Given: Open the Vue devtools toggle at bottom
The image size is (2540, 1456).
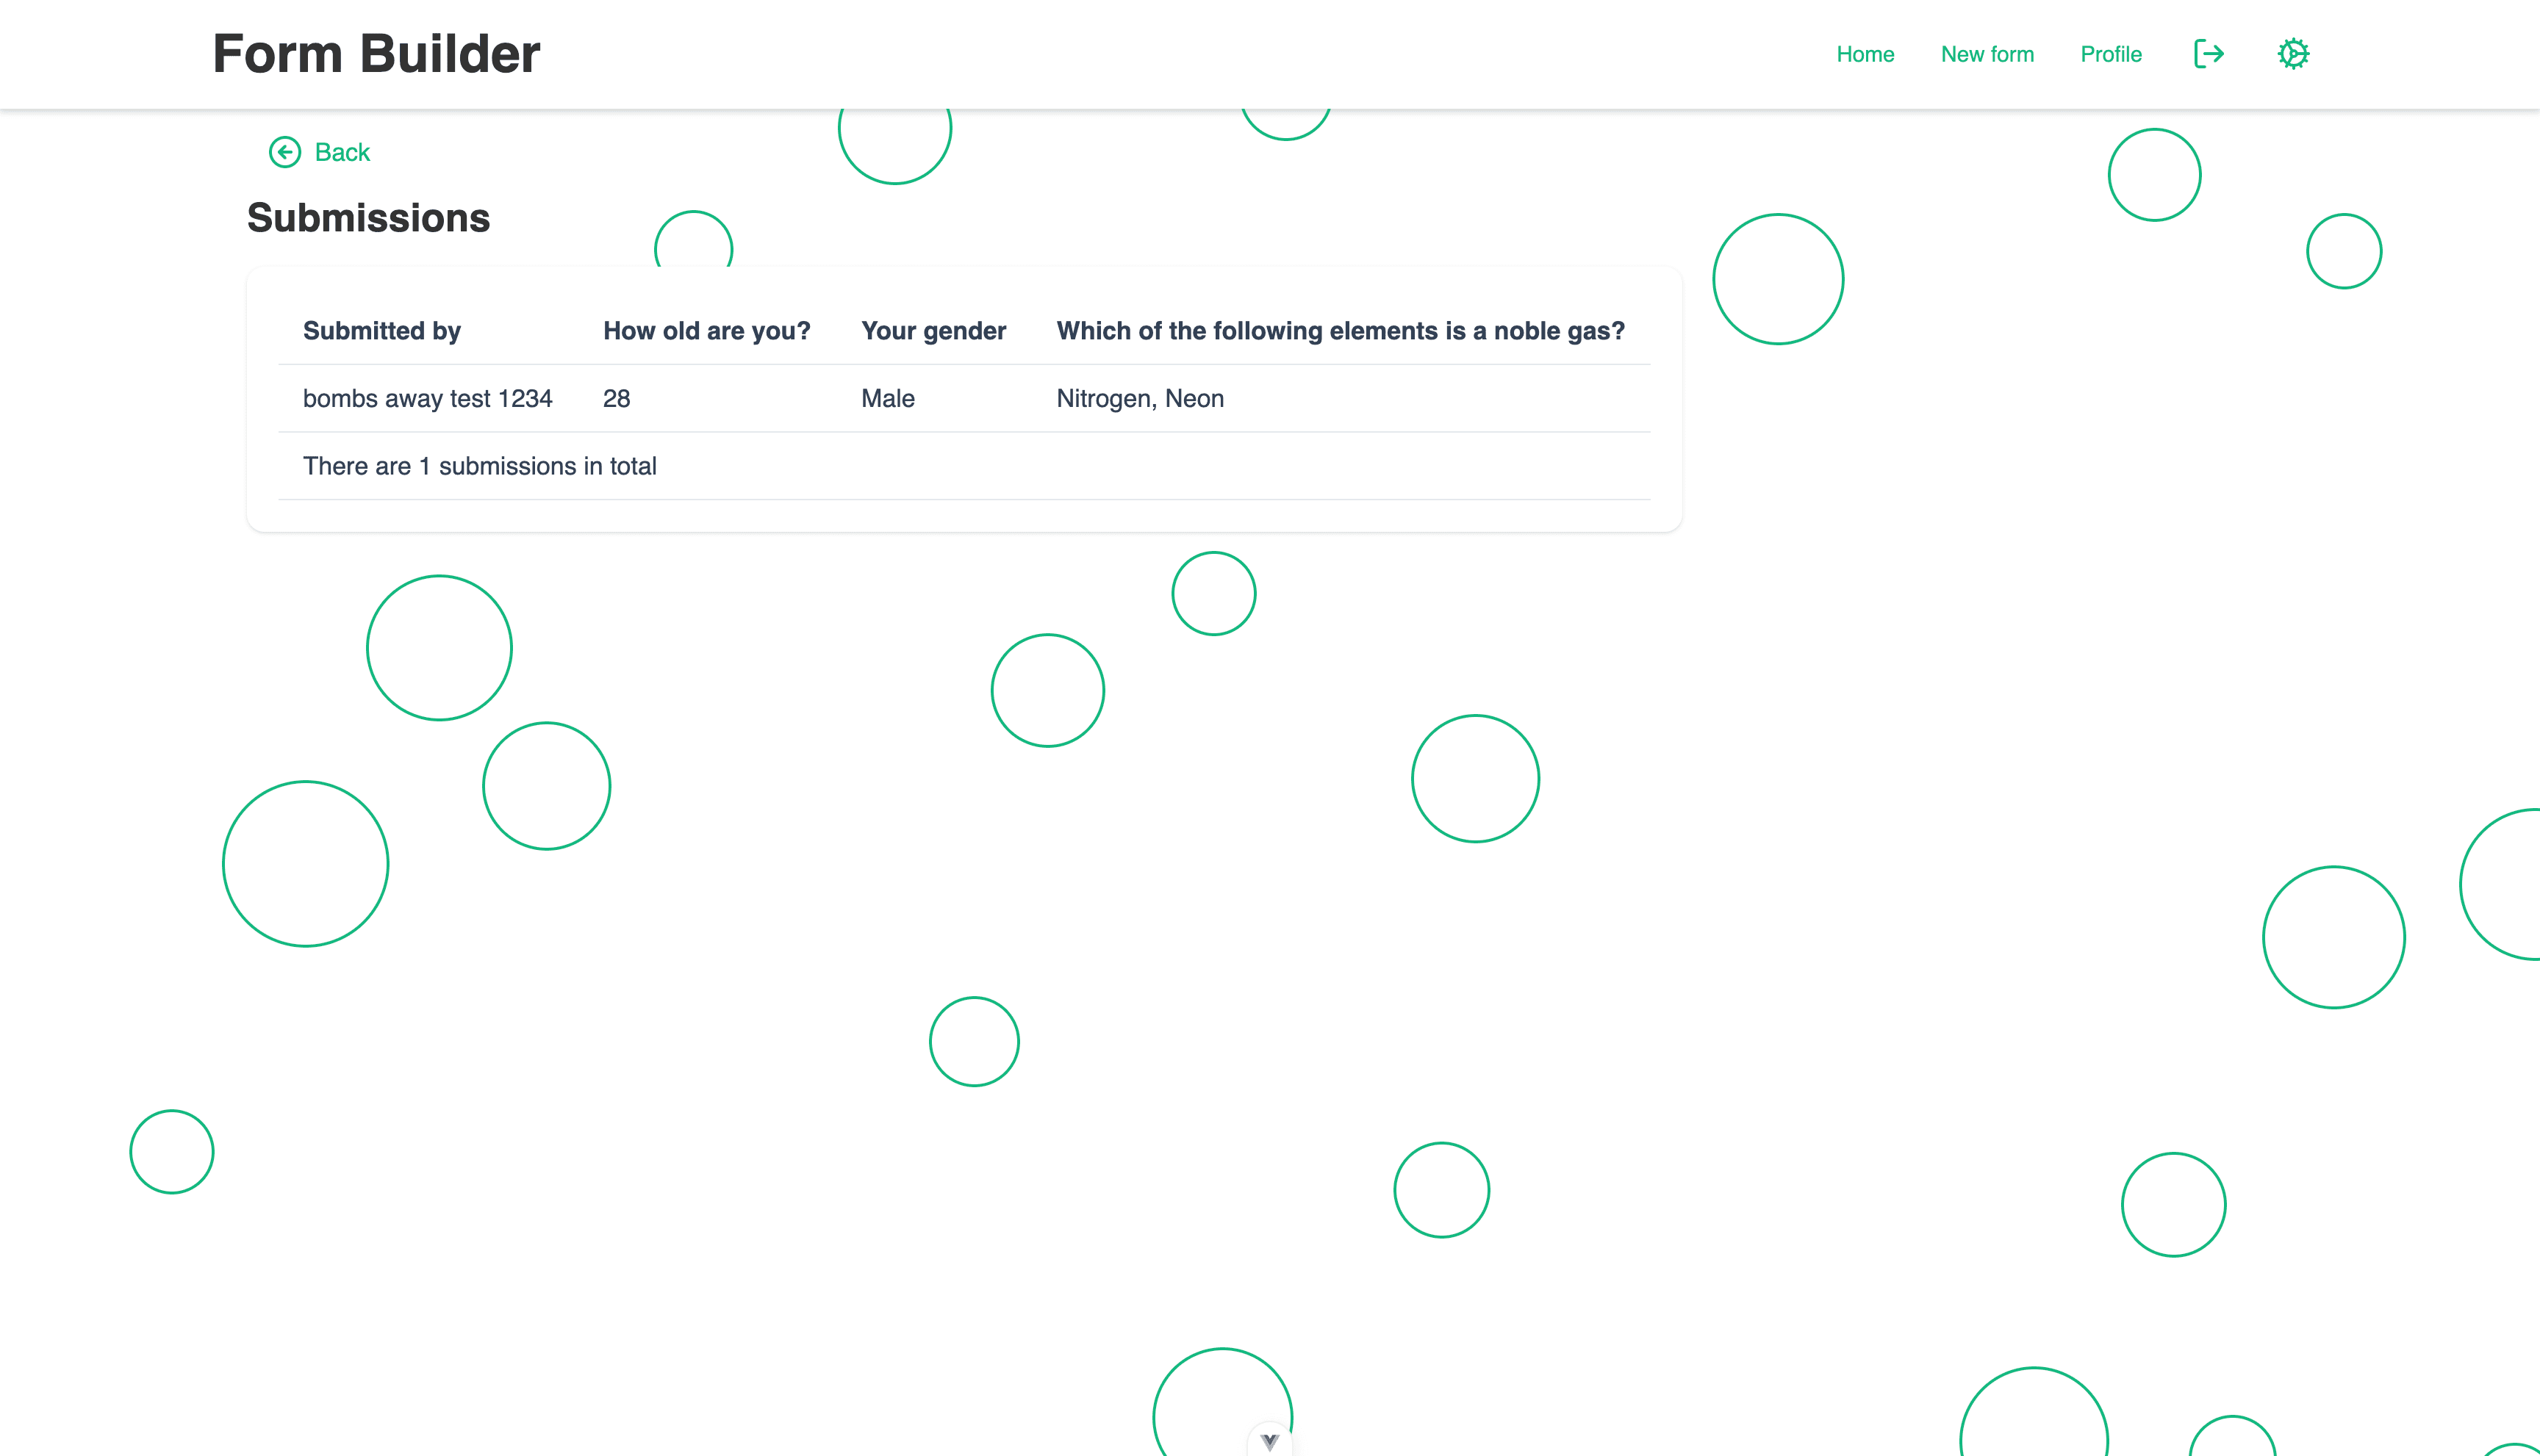Looking at the screenshot, I should [x=1269, y=1441].
